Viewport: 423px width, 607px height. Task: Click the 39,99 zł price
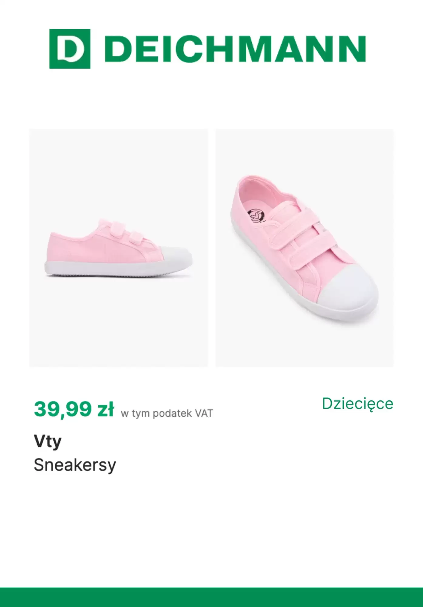[74, 409]
